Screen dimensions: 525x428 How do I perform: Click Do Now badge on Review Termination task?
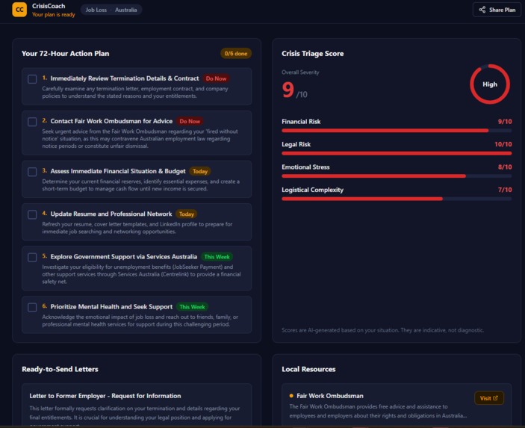[x=216, y=78]
